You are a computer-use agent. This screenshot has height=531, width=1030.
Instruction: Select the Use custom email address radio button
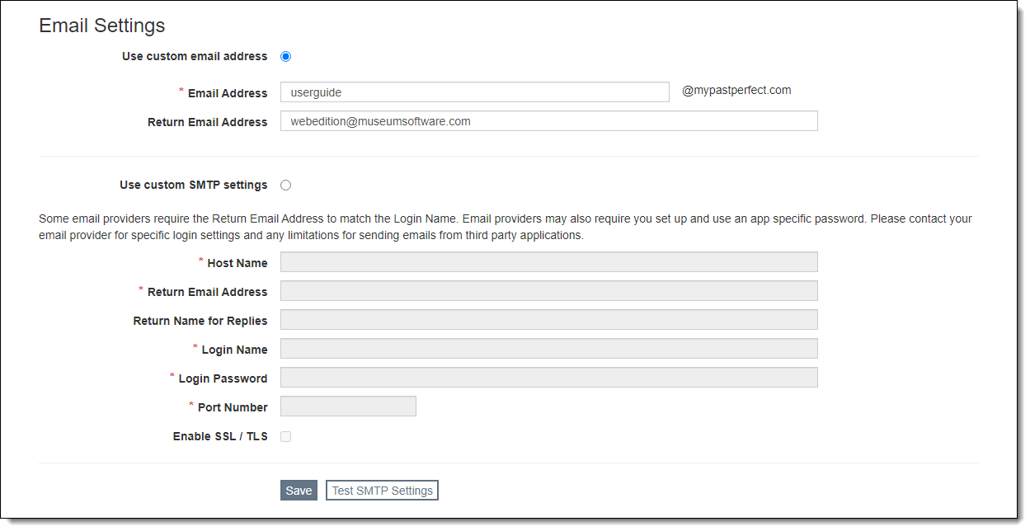(286, 57)
